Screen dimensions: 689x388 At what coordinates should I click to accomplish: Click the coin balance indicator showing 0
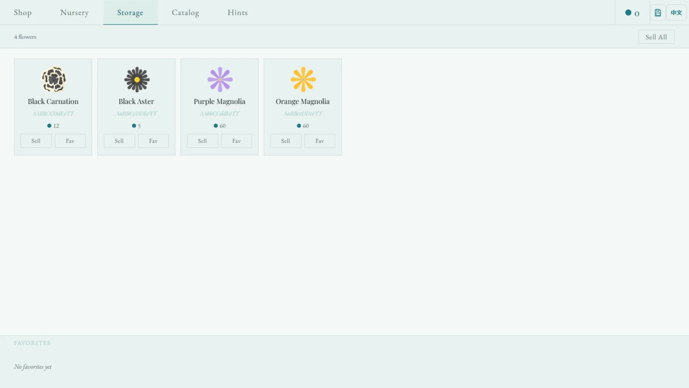coord(632,13)
